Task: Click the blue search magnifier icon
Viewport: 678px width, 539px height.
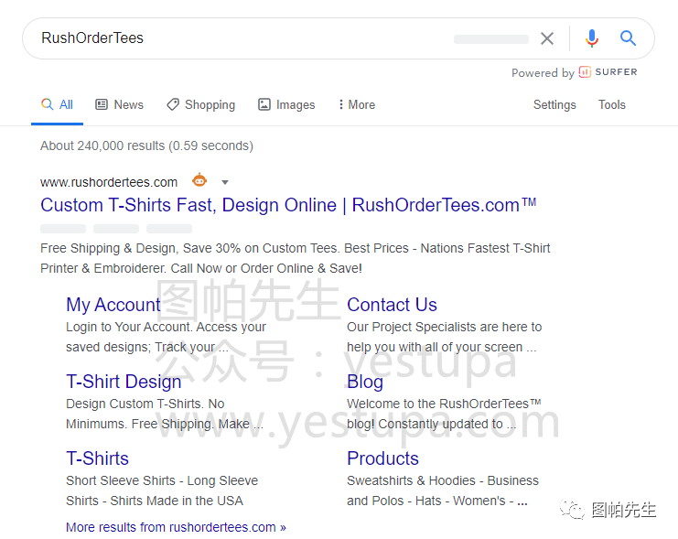Action: coord(628,38)
